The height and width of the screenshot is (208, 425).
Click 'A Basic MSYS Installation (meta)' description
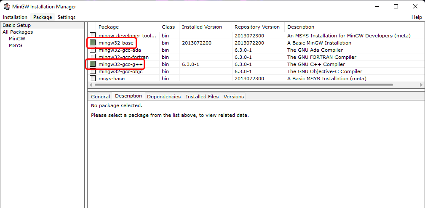pyautogui.click(x=326, y=79)
